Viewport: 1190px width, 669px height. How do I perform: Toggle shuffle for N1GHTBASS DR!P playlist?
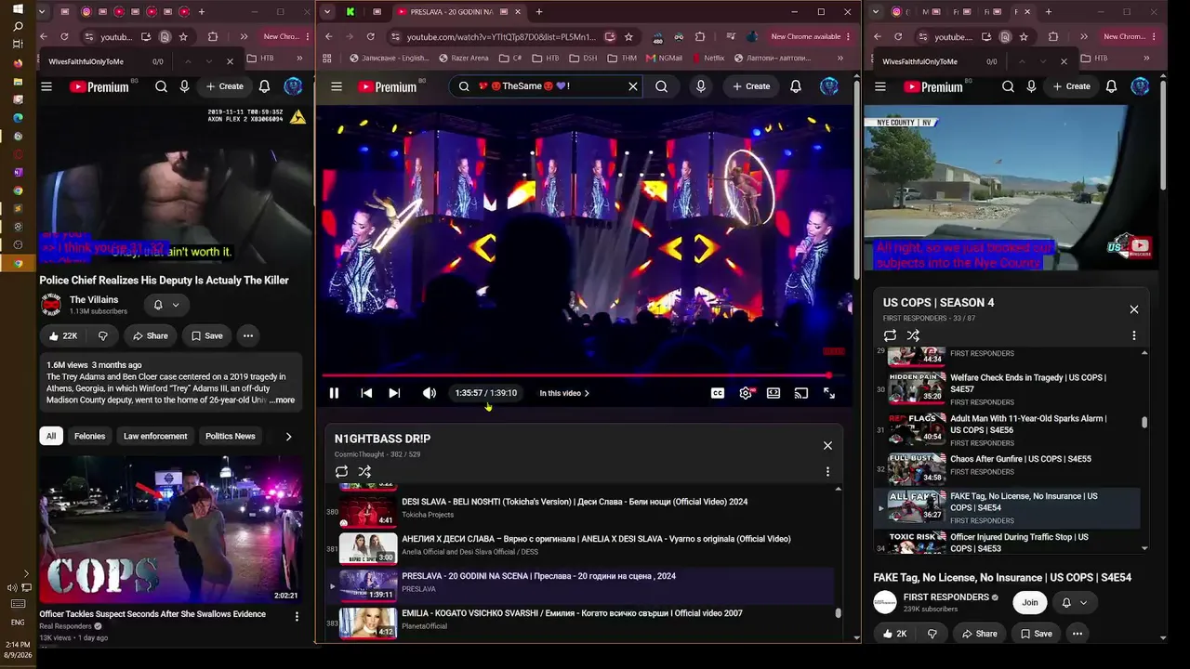pos(364,471)
